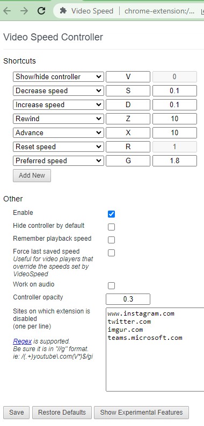Enable Remember playback speed checkbox
Screen dimensions: 204x426
(x=111, y=240)
